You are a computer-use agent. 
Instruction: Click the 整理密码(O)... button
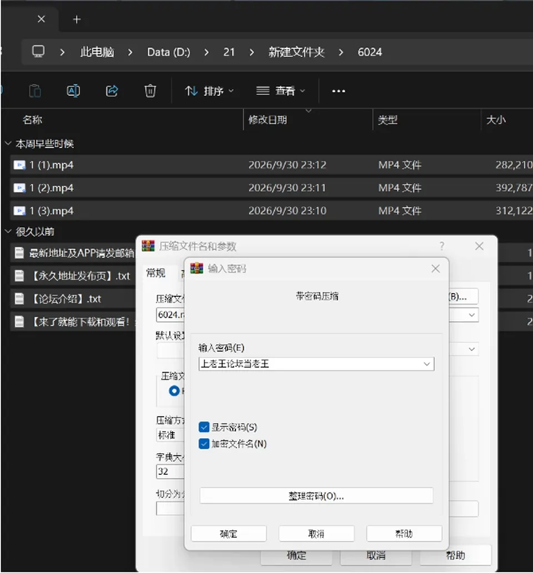pyautogui.click(x=316, y=496)
